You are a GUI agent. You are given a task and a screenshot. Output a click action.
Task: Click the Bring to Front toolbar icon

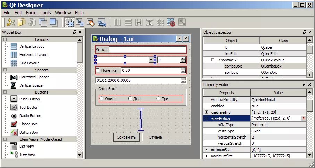(x=54, y=22)
